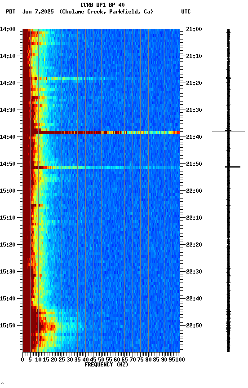Viewport: 248px width, 388px height.
Task: Click the 15:30 PDT time label
Action: coord(8,272)
